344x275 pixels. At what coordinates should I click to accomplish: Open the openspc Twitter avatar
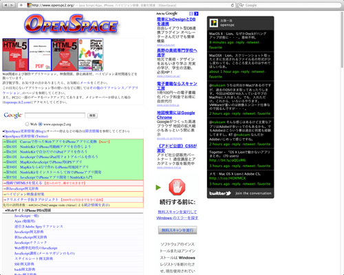[214, 23]
